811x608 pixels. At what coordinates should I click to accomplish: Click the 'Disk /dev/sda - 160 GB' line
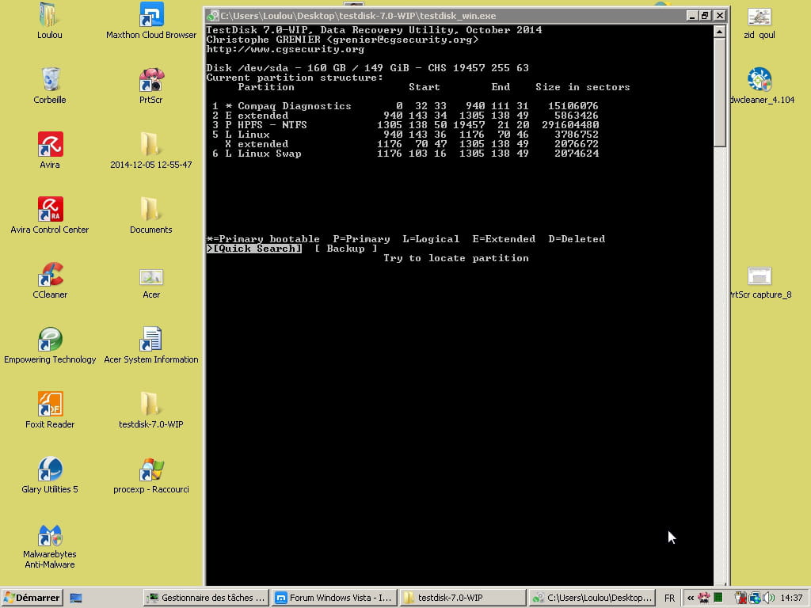(x=367, y=68)
